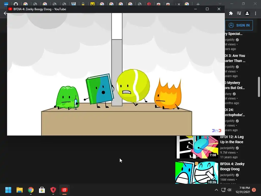Image resolution: width=261 pixels, height=196 pixels.
Task: Open the Microsoft Store taskbar icon
Action: [x=42, y=190]
